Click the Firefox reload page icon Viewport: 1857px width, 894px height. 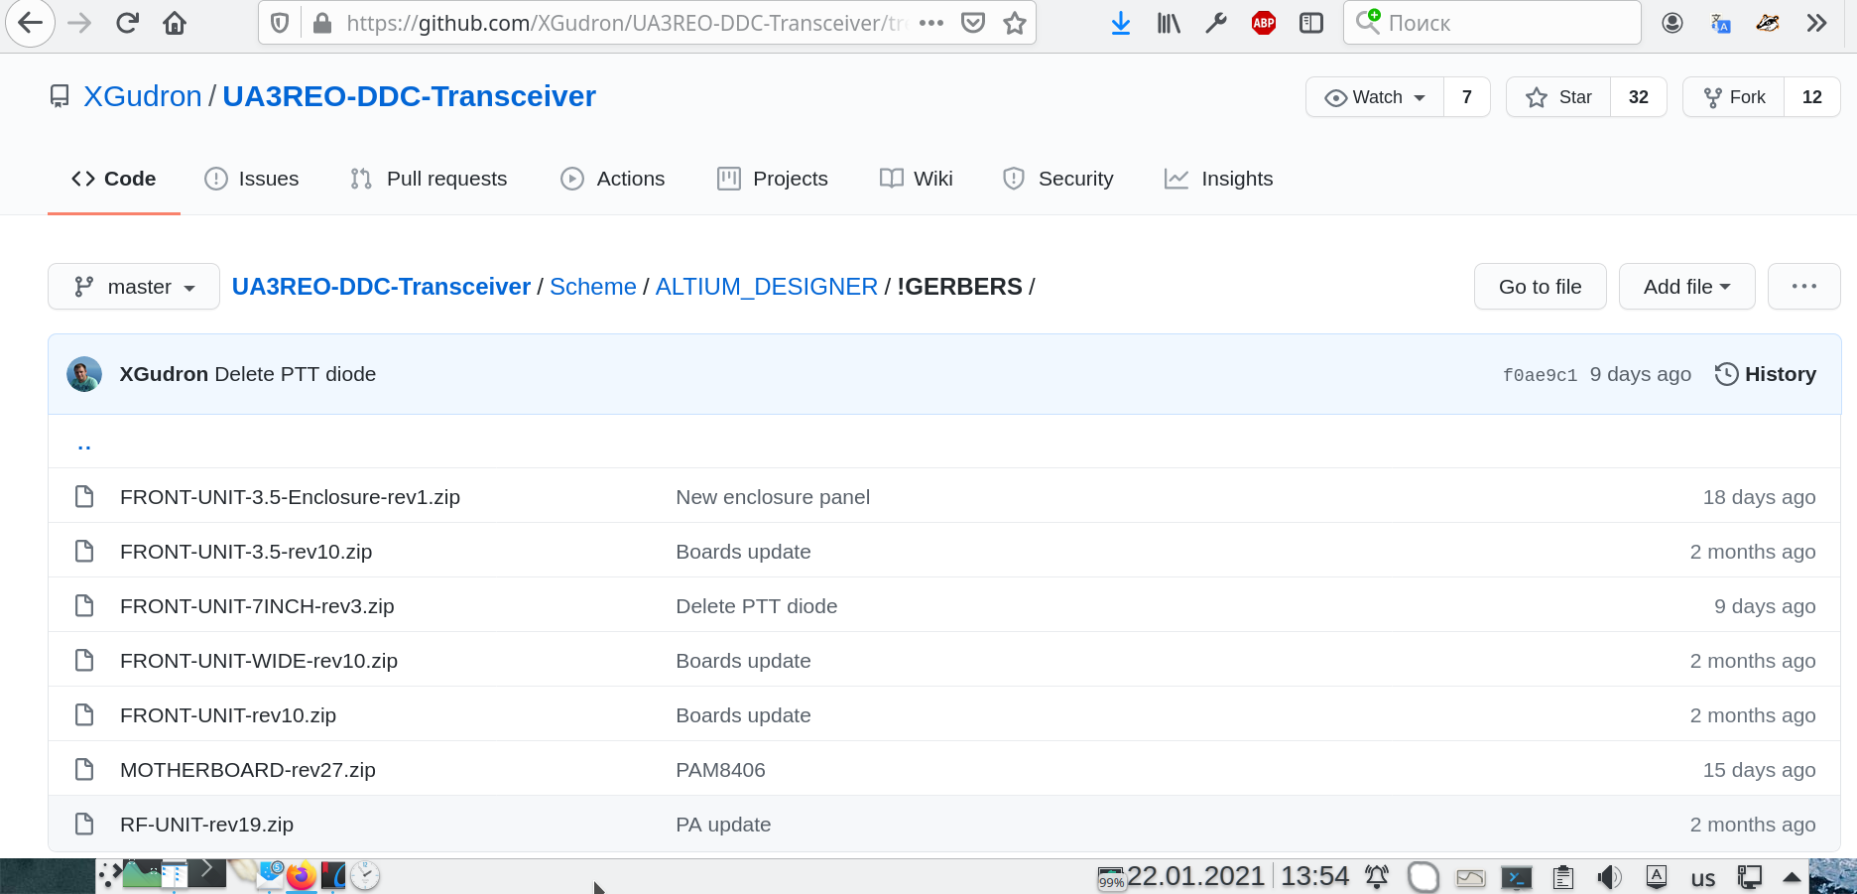pos(127,23)
